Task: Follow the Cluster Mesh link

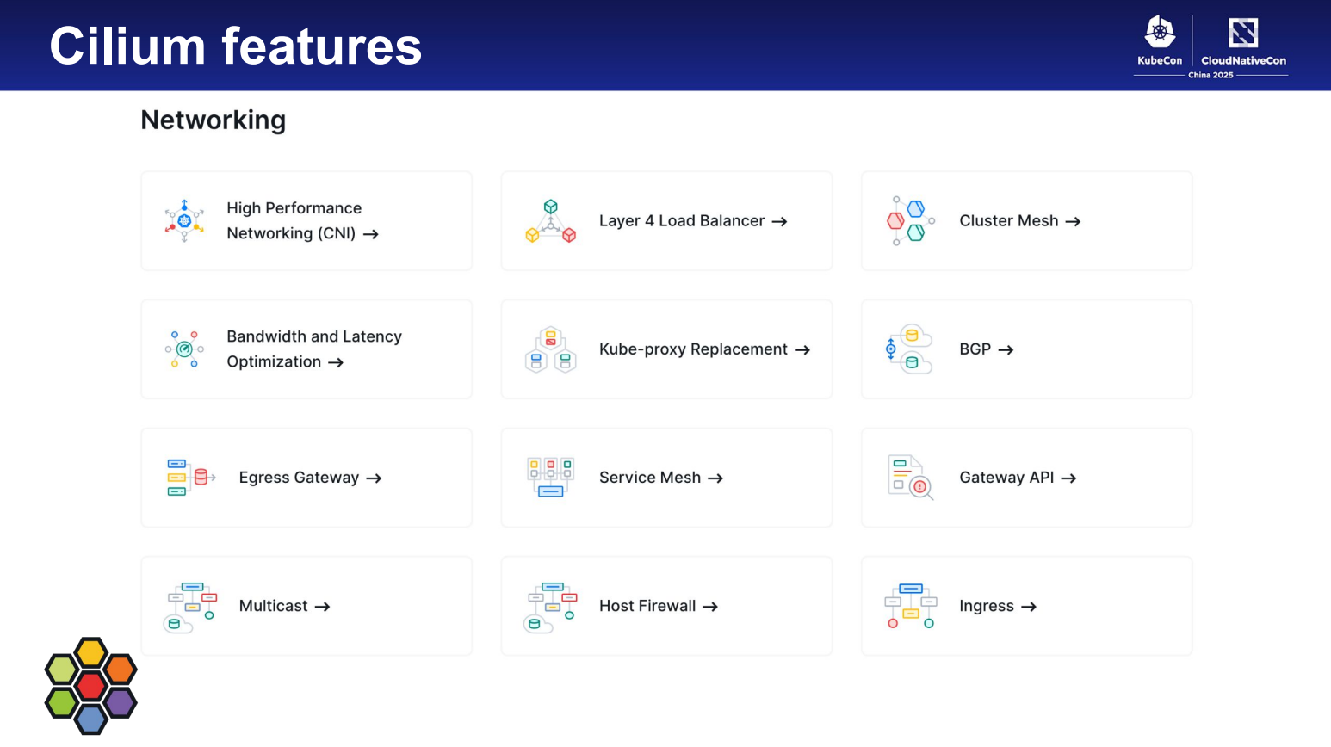Action: tap(1020, 221)
